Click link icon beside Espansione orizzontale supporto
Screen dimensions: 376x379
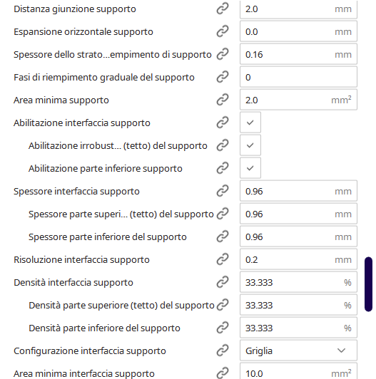point(223,31)
